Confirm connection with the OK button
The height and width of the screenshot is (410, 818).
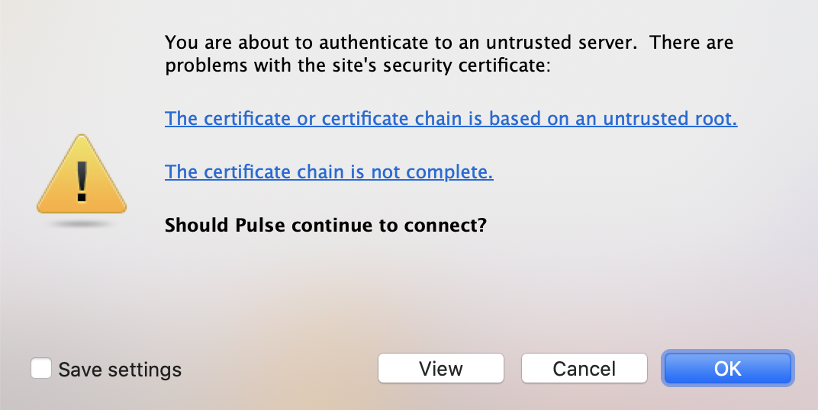[728, 369]
